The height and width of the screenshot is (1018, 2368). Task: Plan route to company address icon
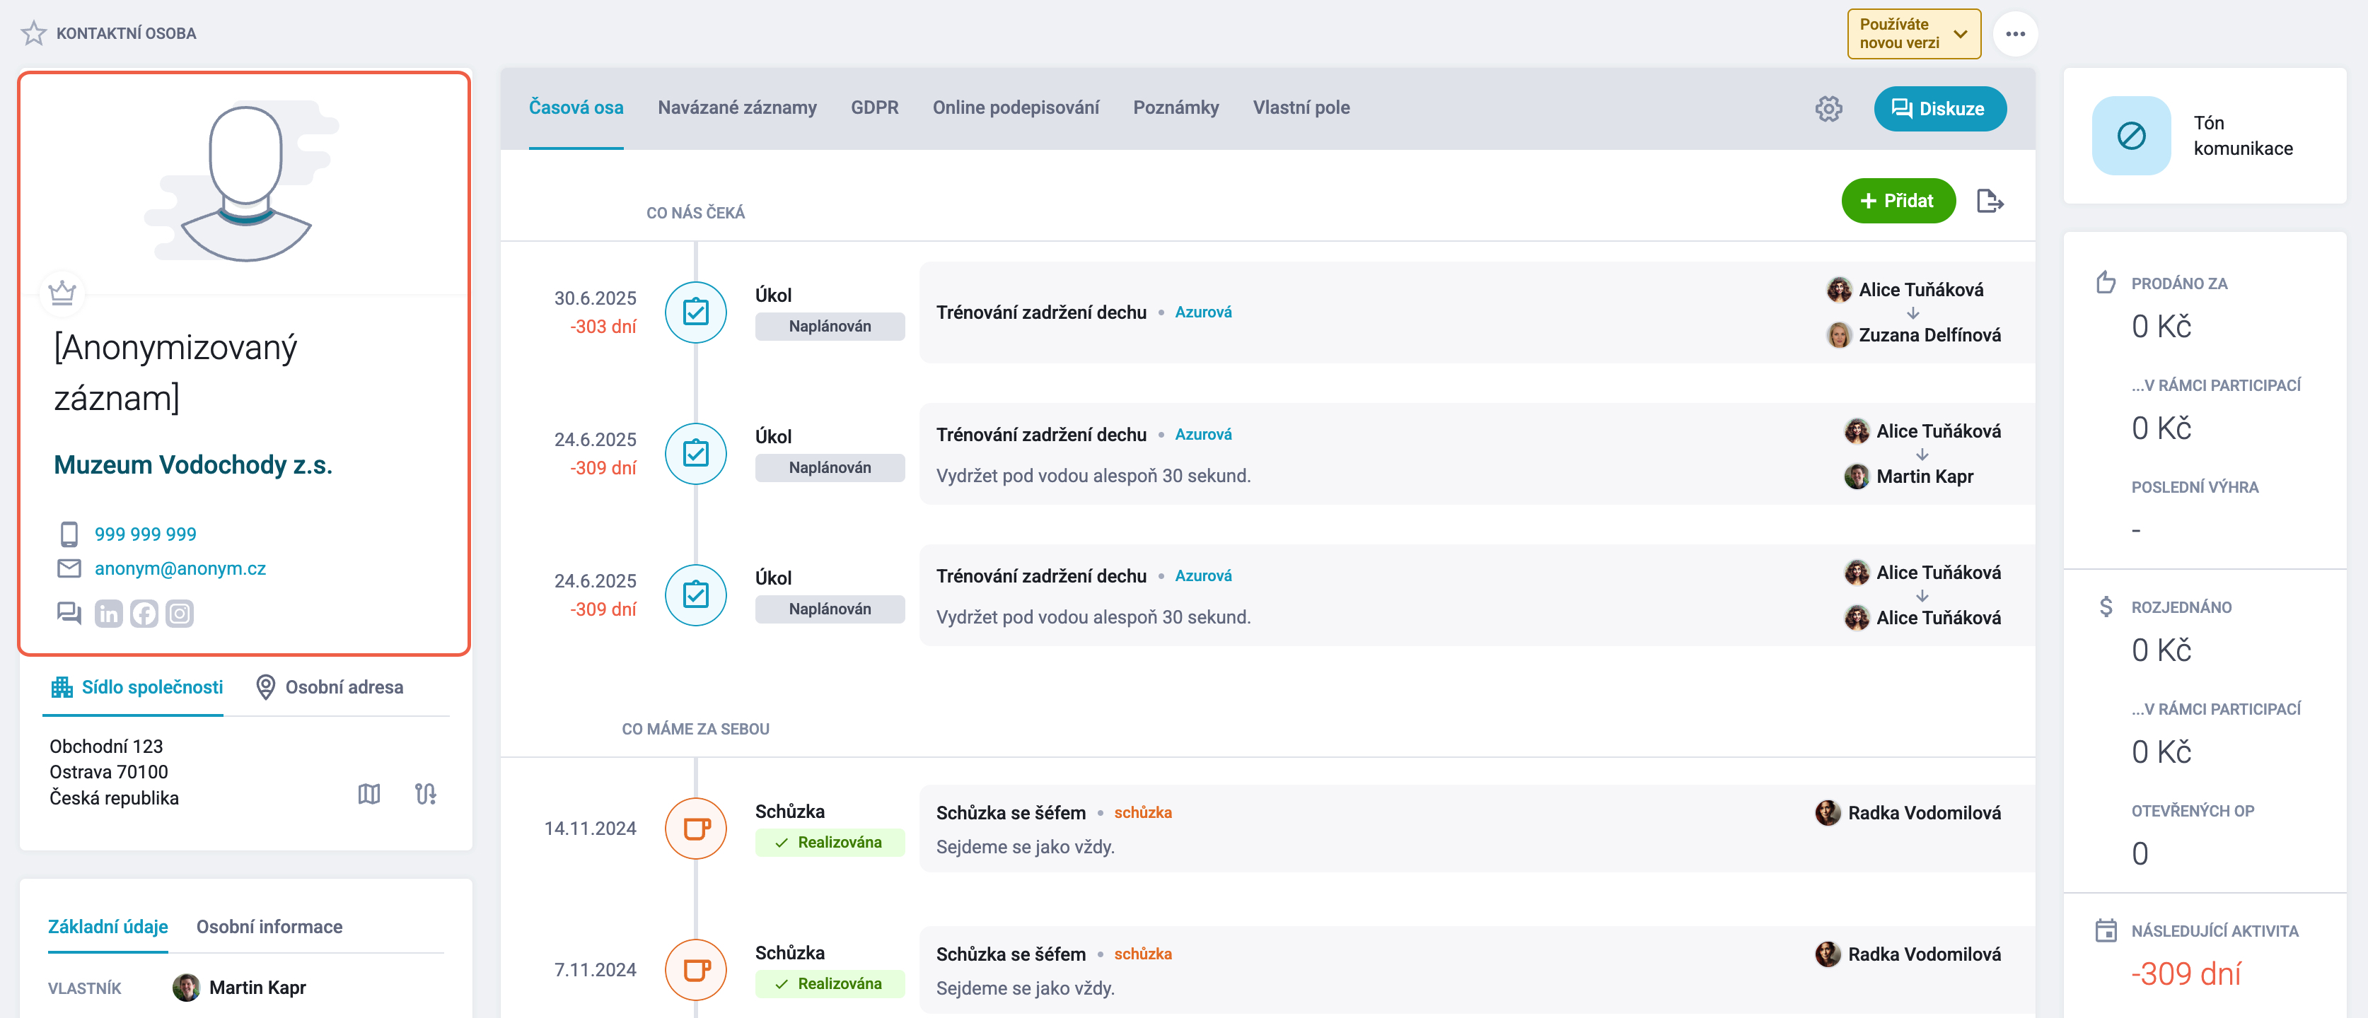pyautogui.click(x=426, y=794)
